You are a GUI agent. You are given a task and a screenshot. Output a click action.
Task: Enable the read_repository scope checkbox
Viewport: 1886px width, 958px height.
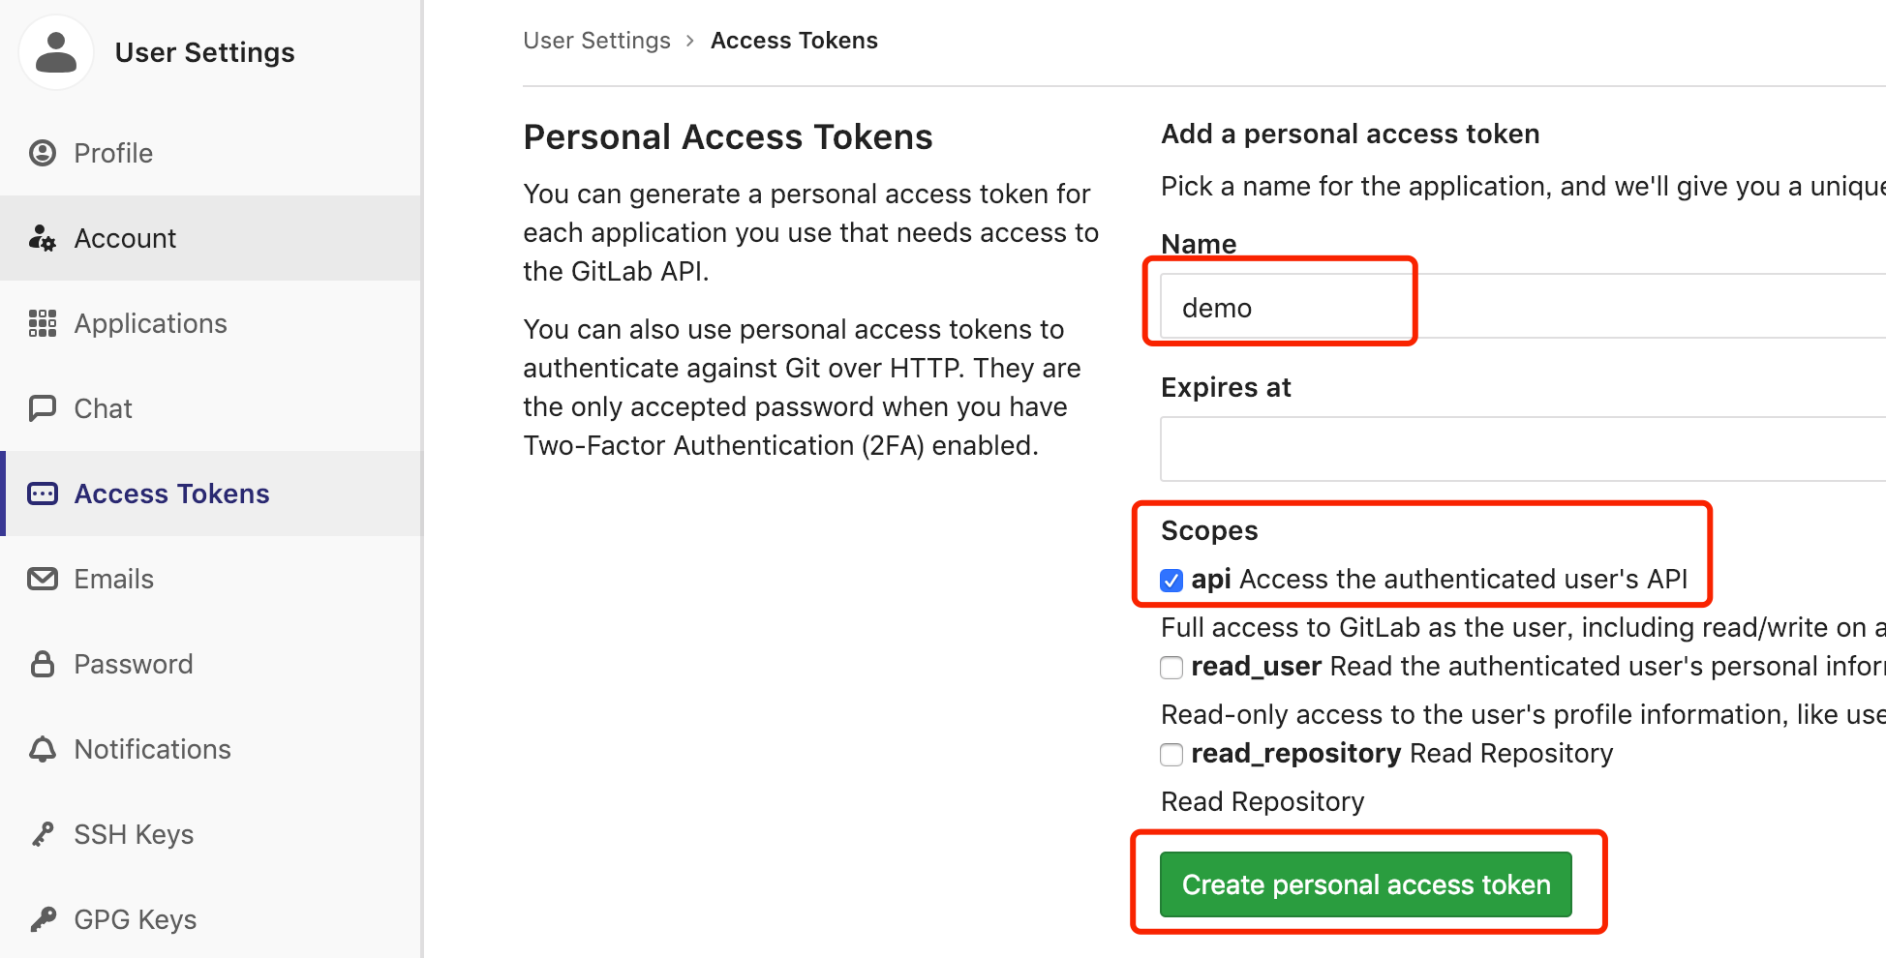point(1171,755)
